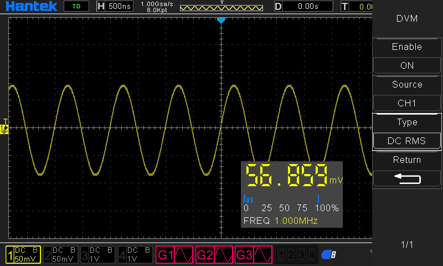Click the channel 1 ground level marker
Image resolution: width=443 pixels, height=266 pixels.
[4, 129]
